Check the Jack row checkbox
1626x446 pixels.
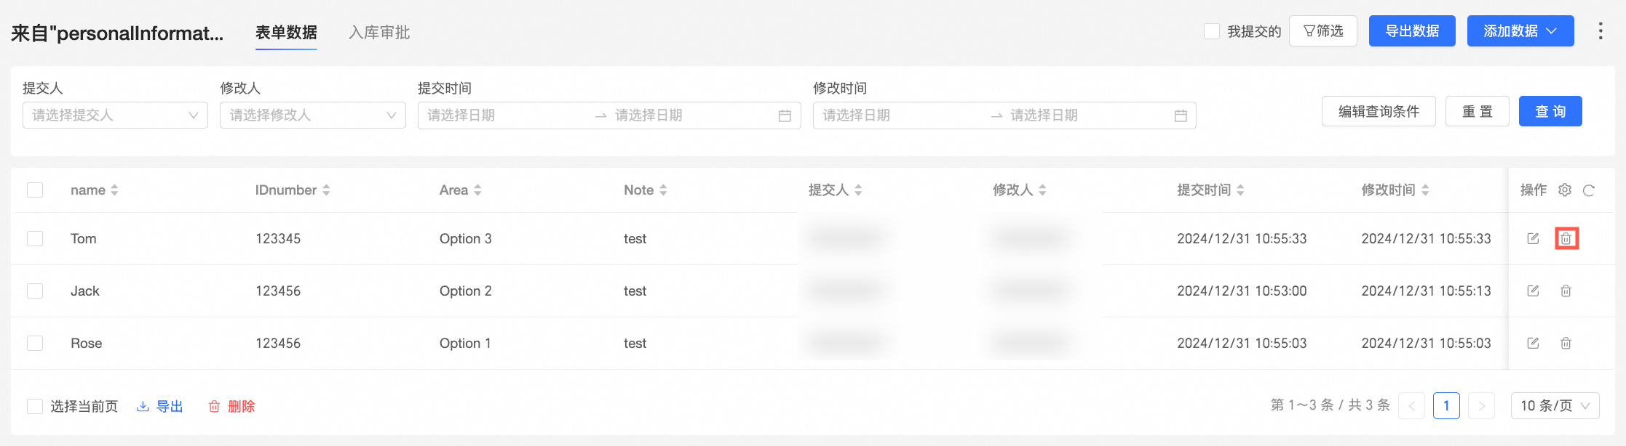point(35,291)
